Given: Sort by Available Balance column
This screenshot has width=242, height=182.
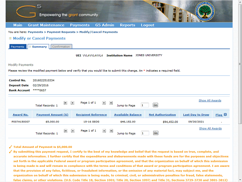Looking at the screenshot, I should coord(128,115).
